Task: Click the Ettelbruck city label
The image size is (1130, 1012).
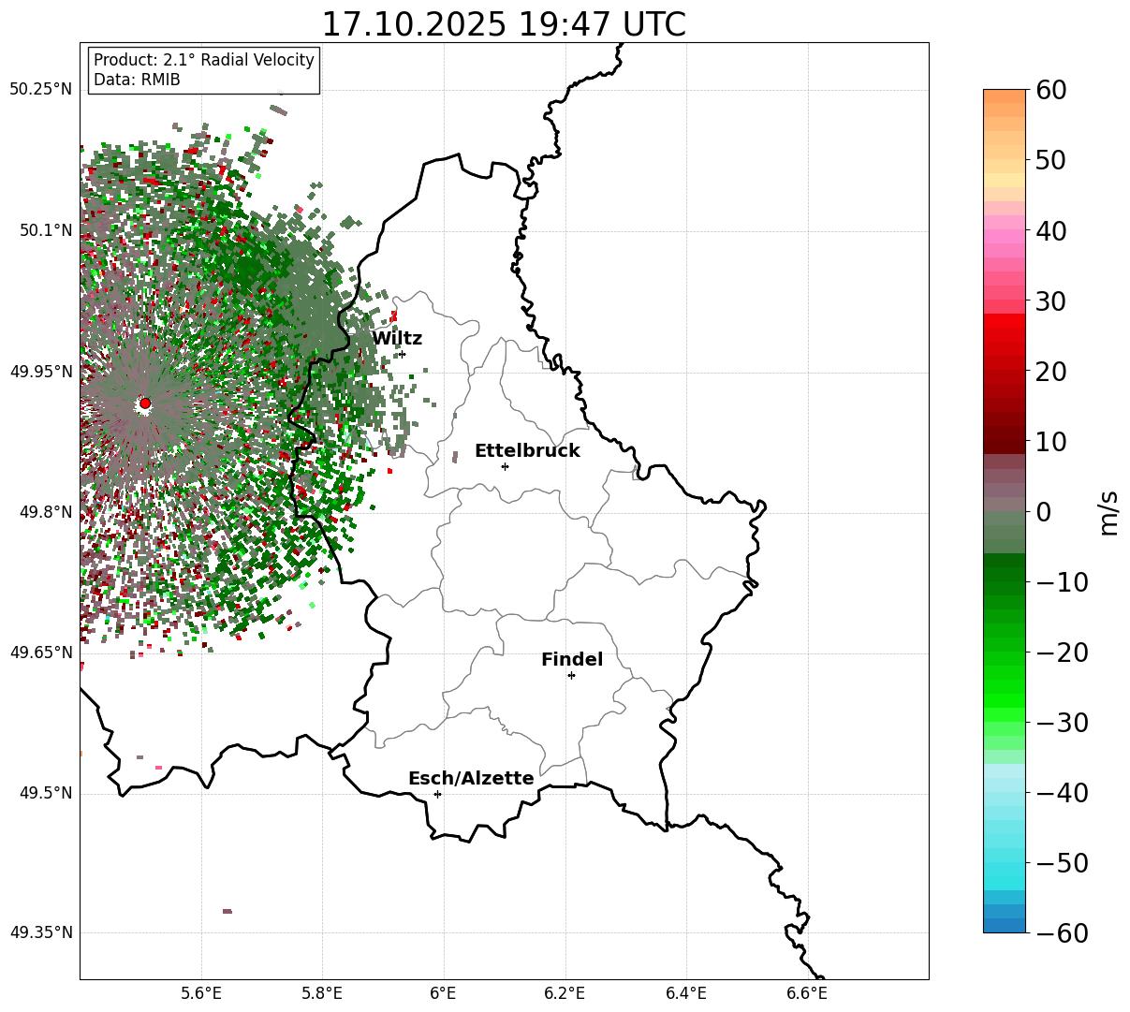Action: [527, 451]
